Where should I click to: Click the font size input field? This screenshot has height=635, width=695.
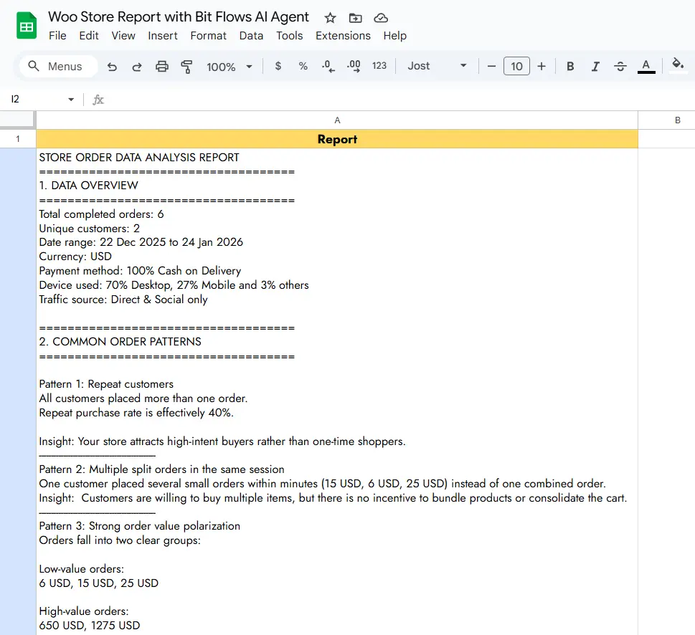click(x=516, y=67)
